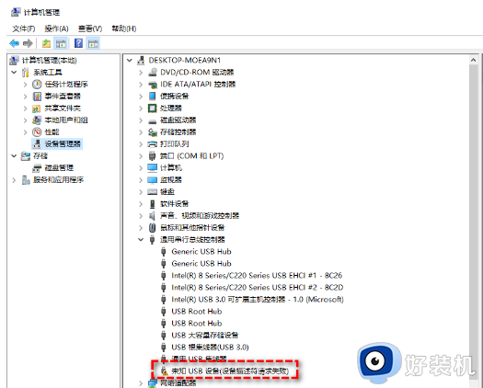This screenshot has height=388, width=483.
Task: Collapse the 通用串行总线控制器 category
Action: 141,240
